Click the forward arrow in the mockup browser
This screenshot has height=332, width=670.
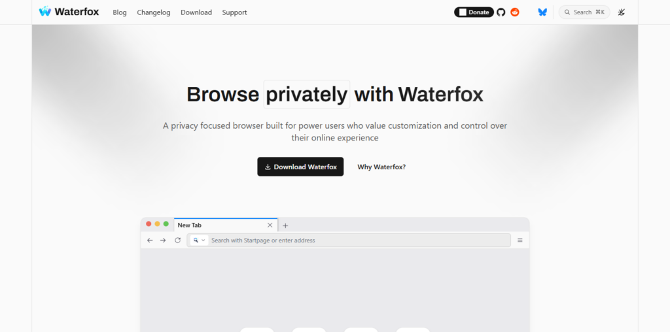(163, 241)
